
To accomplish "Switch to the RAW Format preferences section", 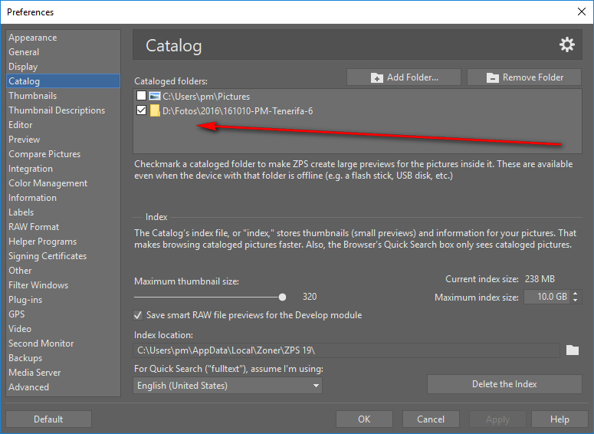I will click(x=34, y=227).
